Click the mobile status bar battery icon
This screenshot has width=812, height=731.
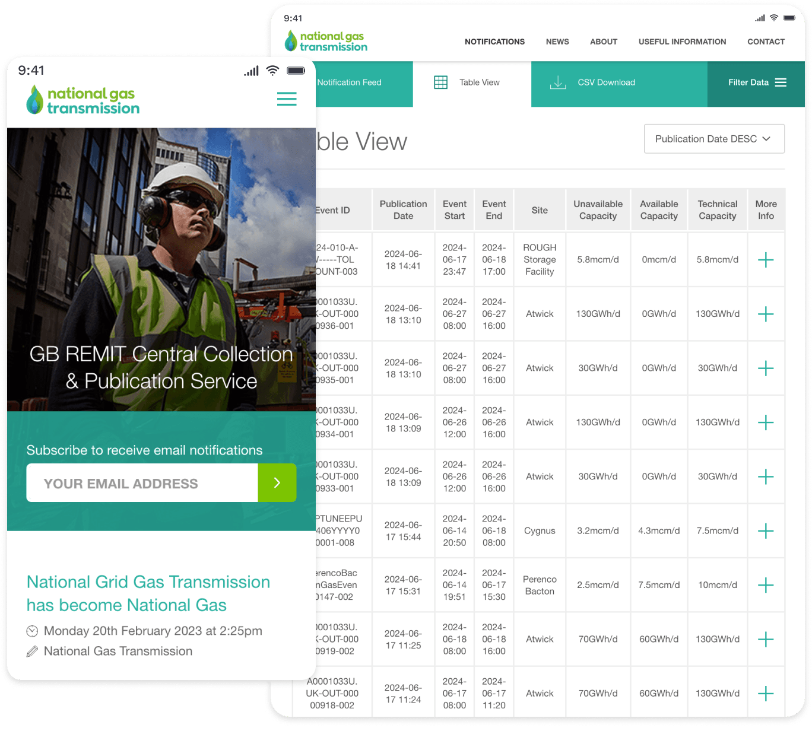point(296,71)
